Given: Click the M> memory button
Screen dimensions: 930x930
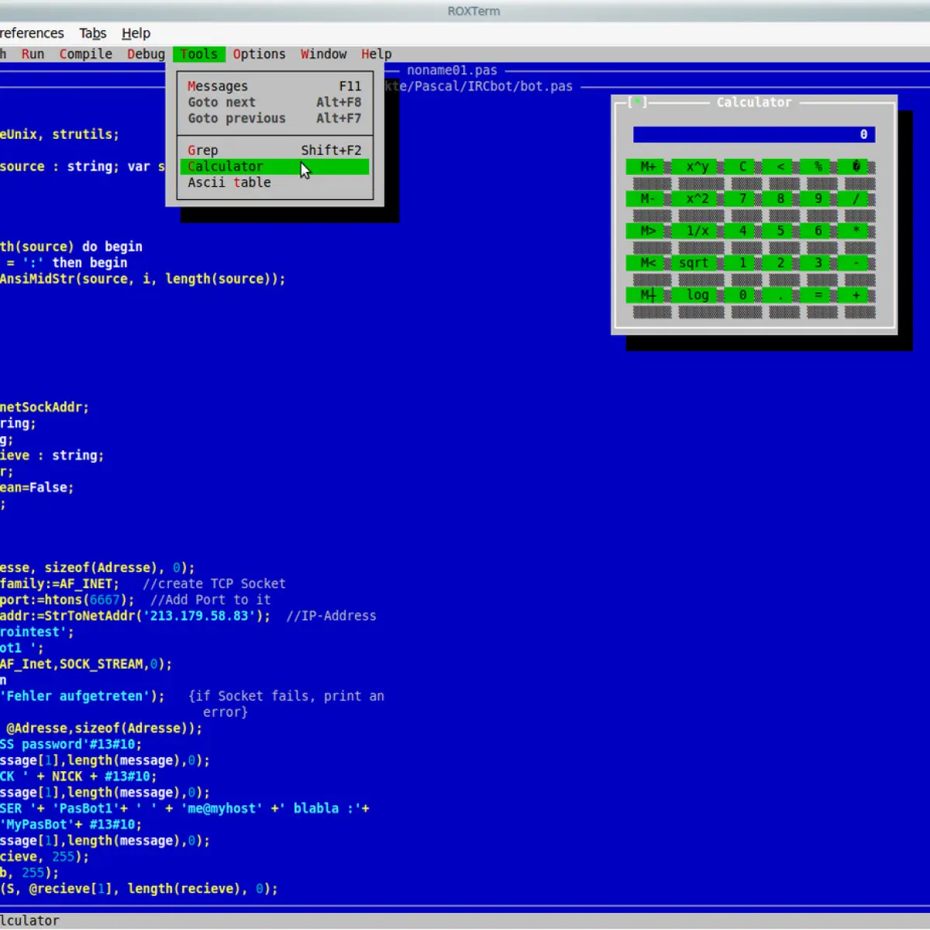Looking at the screenshot, I should [645, 231].
